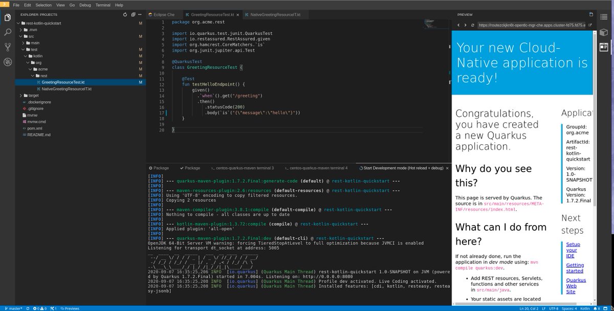This screenshot has width=614, height=311.
Task: Open the Help menu
Action: point(119,5)
